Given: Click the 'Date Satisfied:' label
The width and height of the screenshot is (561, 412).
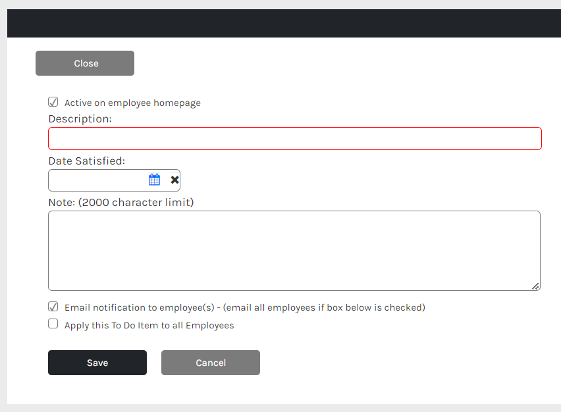Looking at the screenshot, I should click(87, 161).
